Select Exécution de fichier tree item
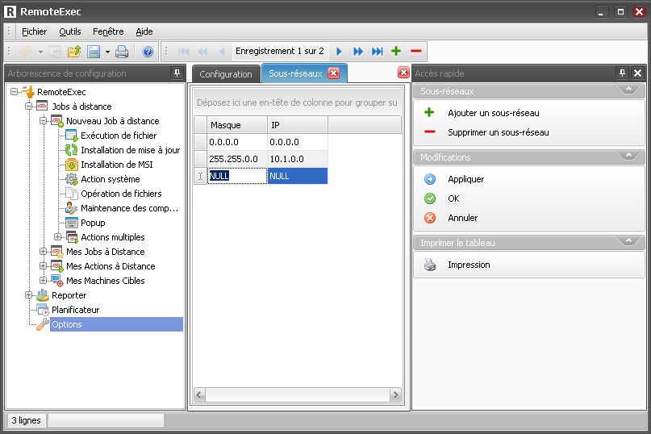Viewport: 651px width, 434px height. pyautogui.click(x=119, y=136)
